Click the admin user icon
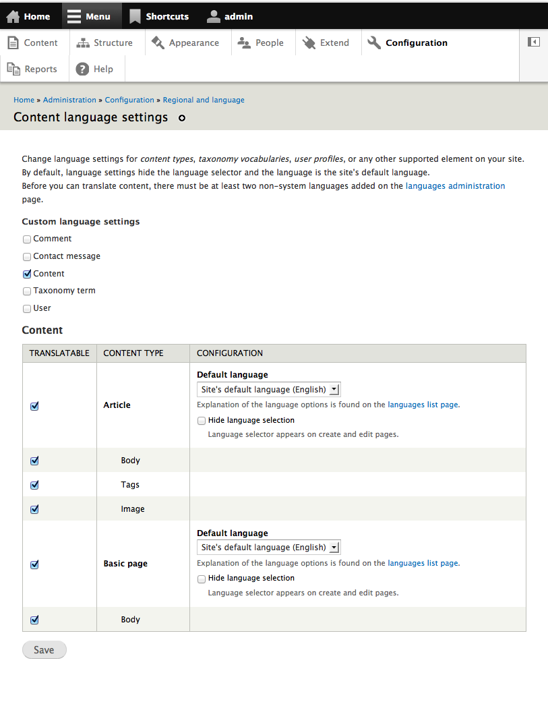The width and height of the screenshot is (548, 704). [x=214, y=16]
